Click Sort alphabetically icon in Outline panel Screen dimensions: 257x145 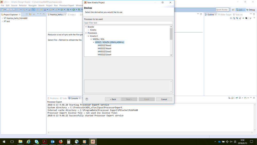234,18
